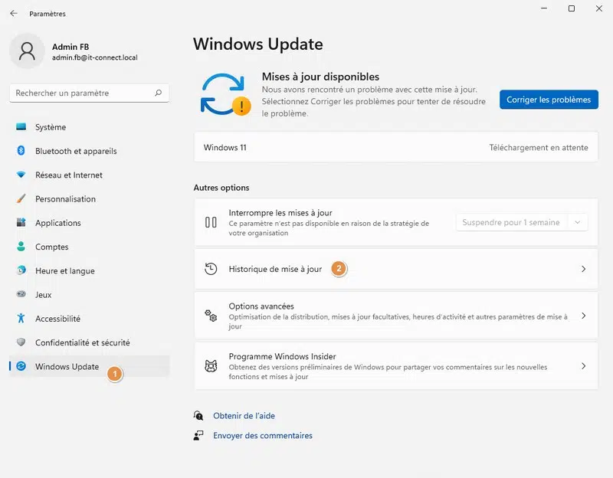This screenshot has height=478, width=613.
Task: Click the Heure et langue icon
Action: [21, 270]
